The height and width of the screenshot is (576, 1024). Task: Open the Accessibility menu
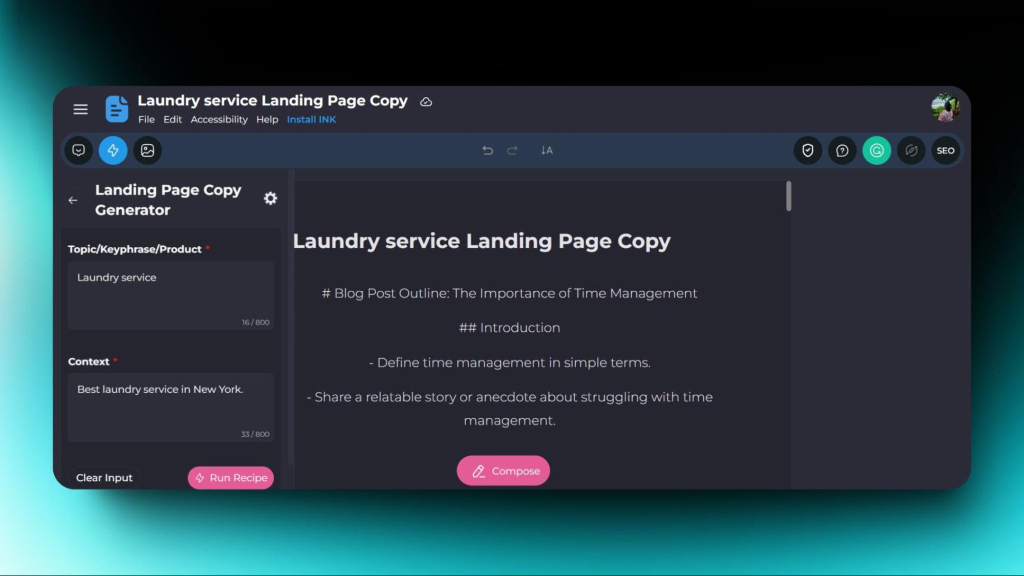219,119
